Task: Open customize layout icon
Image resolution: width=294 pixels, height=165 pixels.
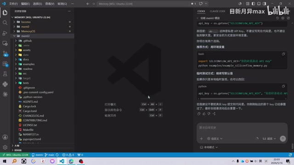Action: (x=248, y=4)
